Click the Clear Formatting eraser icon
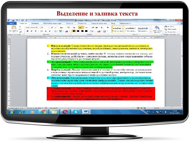This screenshot has width=189, height=142. point(68,28)
